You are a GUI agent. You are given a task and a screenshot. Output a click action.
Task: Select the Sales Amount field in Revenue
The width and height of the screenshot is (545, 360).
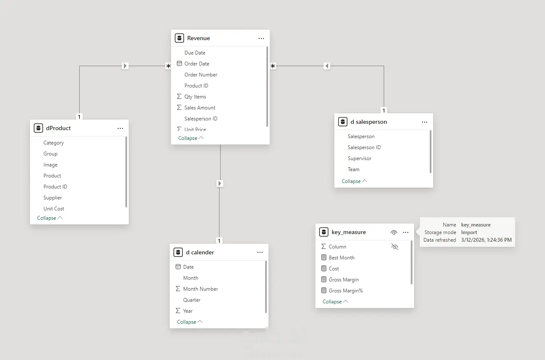[200, 108]
